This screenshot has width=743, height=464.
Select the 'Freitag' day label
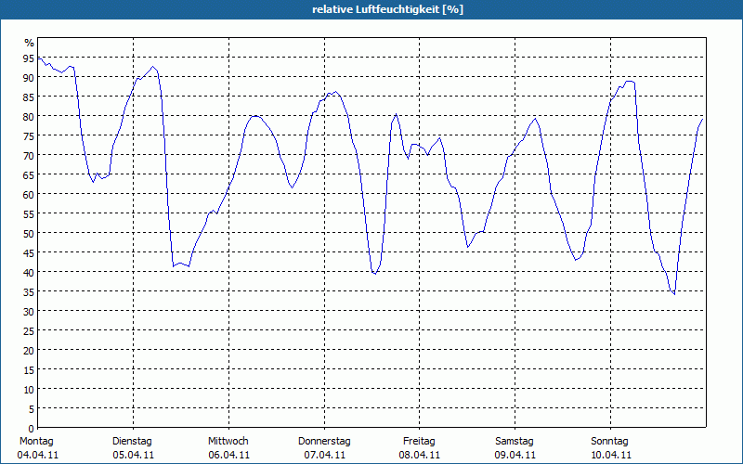point(419,441)
